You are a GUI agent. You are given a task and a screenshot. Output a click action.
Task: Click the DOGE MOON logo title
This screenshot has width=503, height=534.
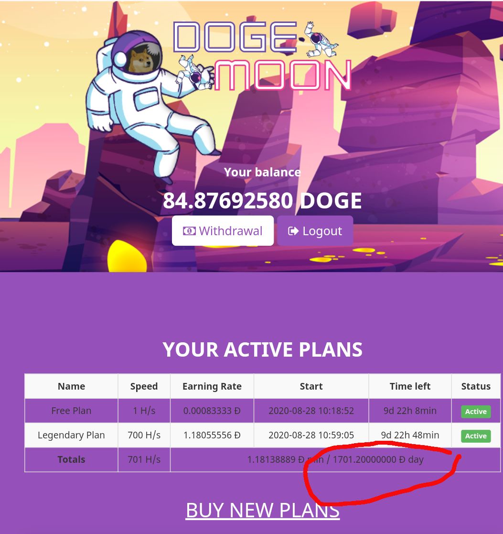262,56
